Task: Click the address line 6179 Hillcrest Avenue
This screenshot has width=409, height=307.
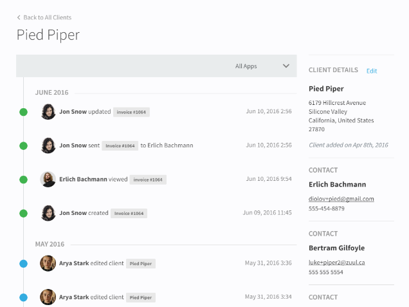Action: [337, 103]
